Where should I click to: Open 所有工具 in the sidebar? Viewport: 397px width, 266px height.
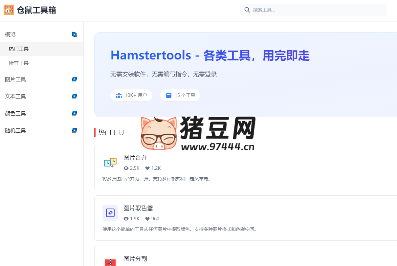tap(42, 63)
